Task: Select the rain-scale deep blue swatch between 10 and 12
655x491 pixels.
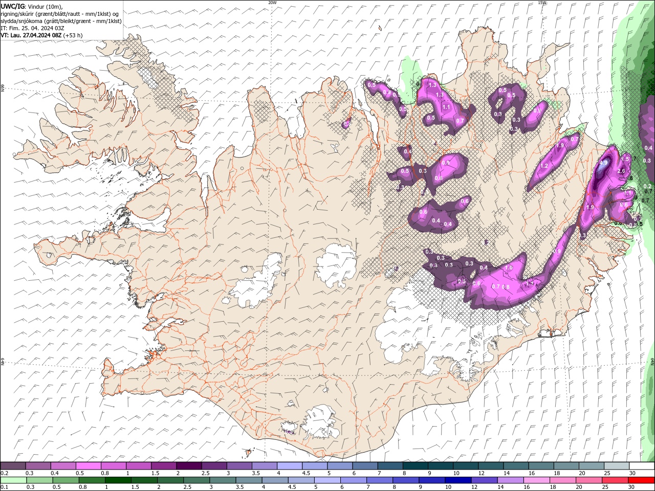Action: (x=458, y=480)
